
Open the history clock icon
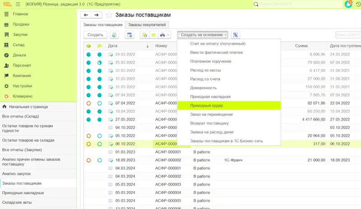[x=358, y=4]
